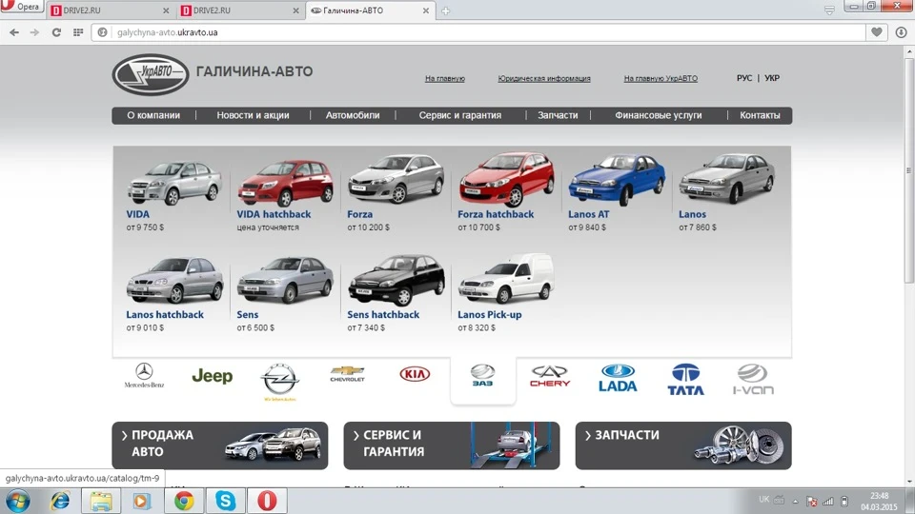Open Юридическая информация link
Viewport: 915px width, 514px height.
(544, 78)
